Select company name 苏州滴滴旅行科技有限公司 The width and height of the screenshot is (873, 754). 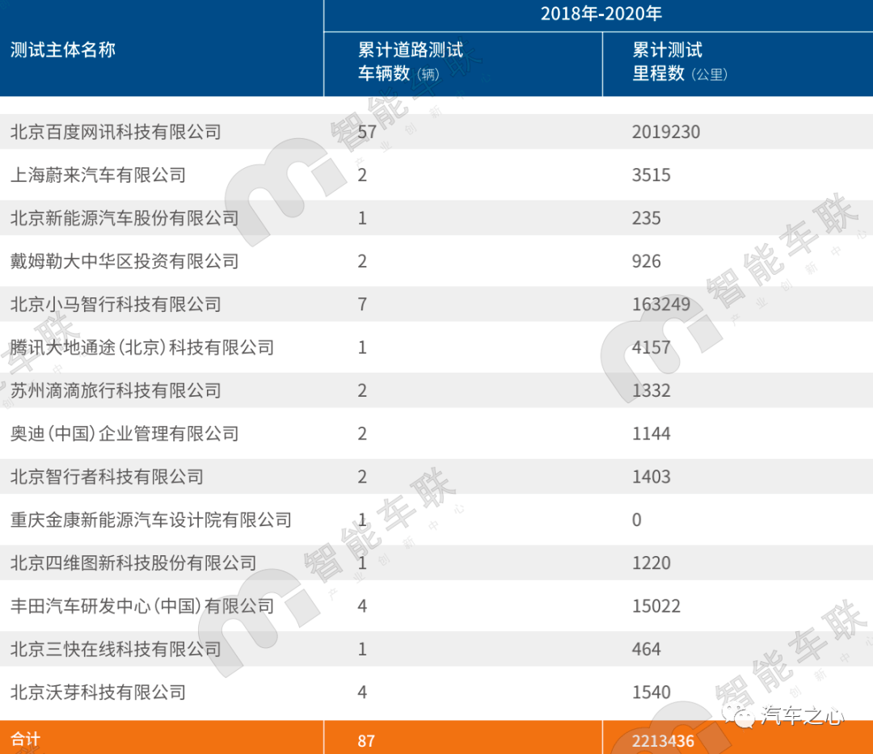tap(116, 390)
